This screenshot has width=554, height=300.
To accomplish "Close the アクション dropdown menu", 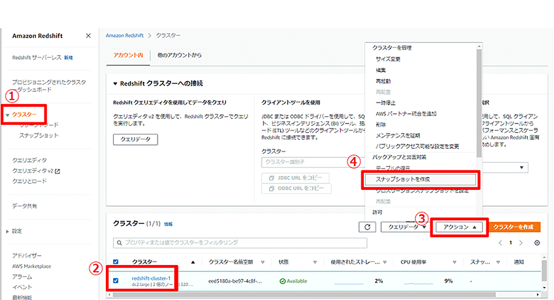I will pyautogui.click(x=459, y=227).
